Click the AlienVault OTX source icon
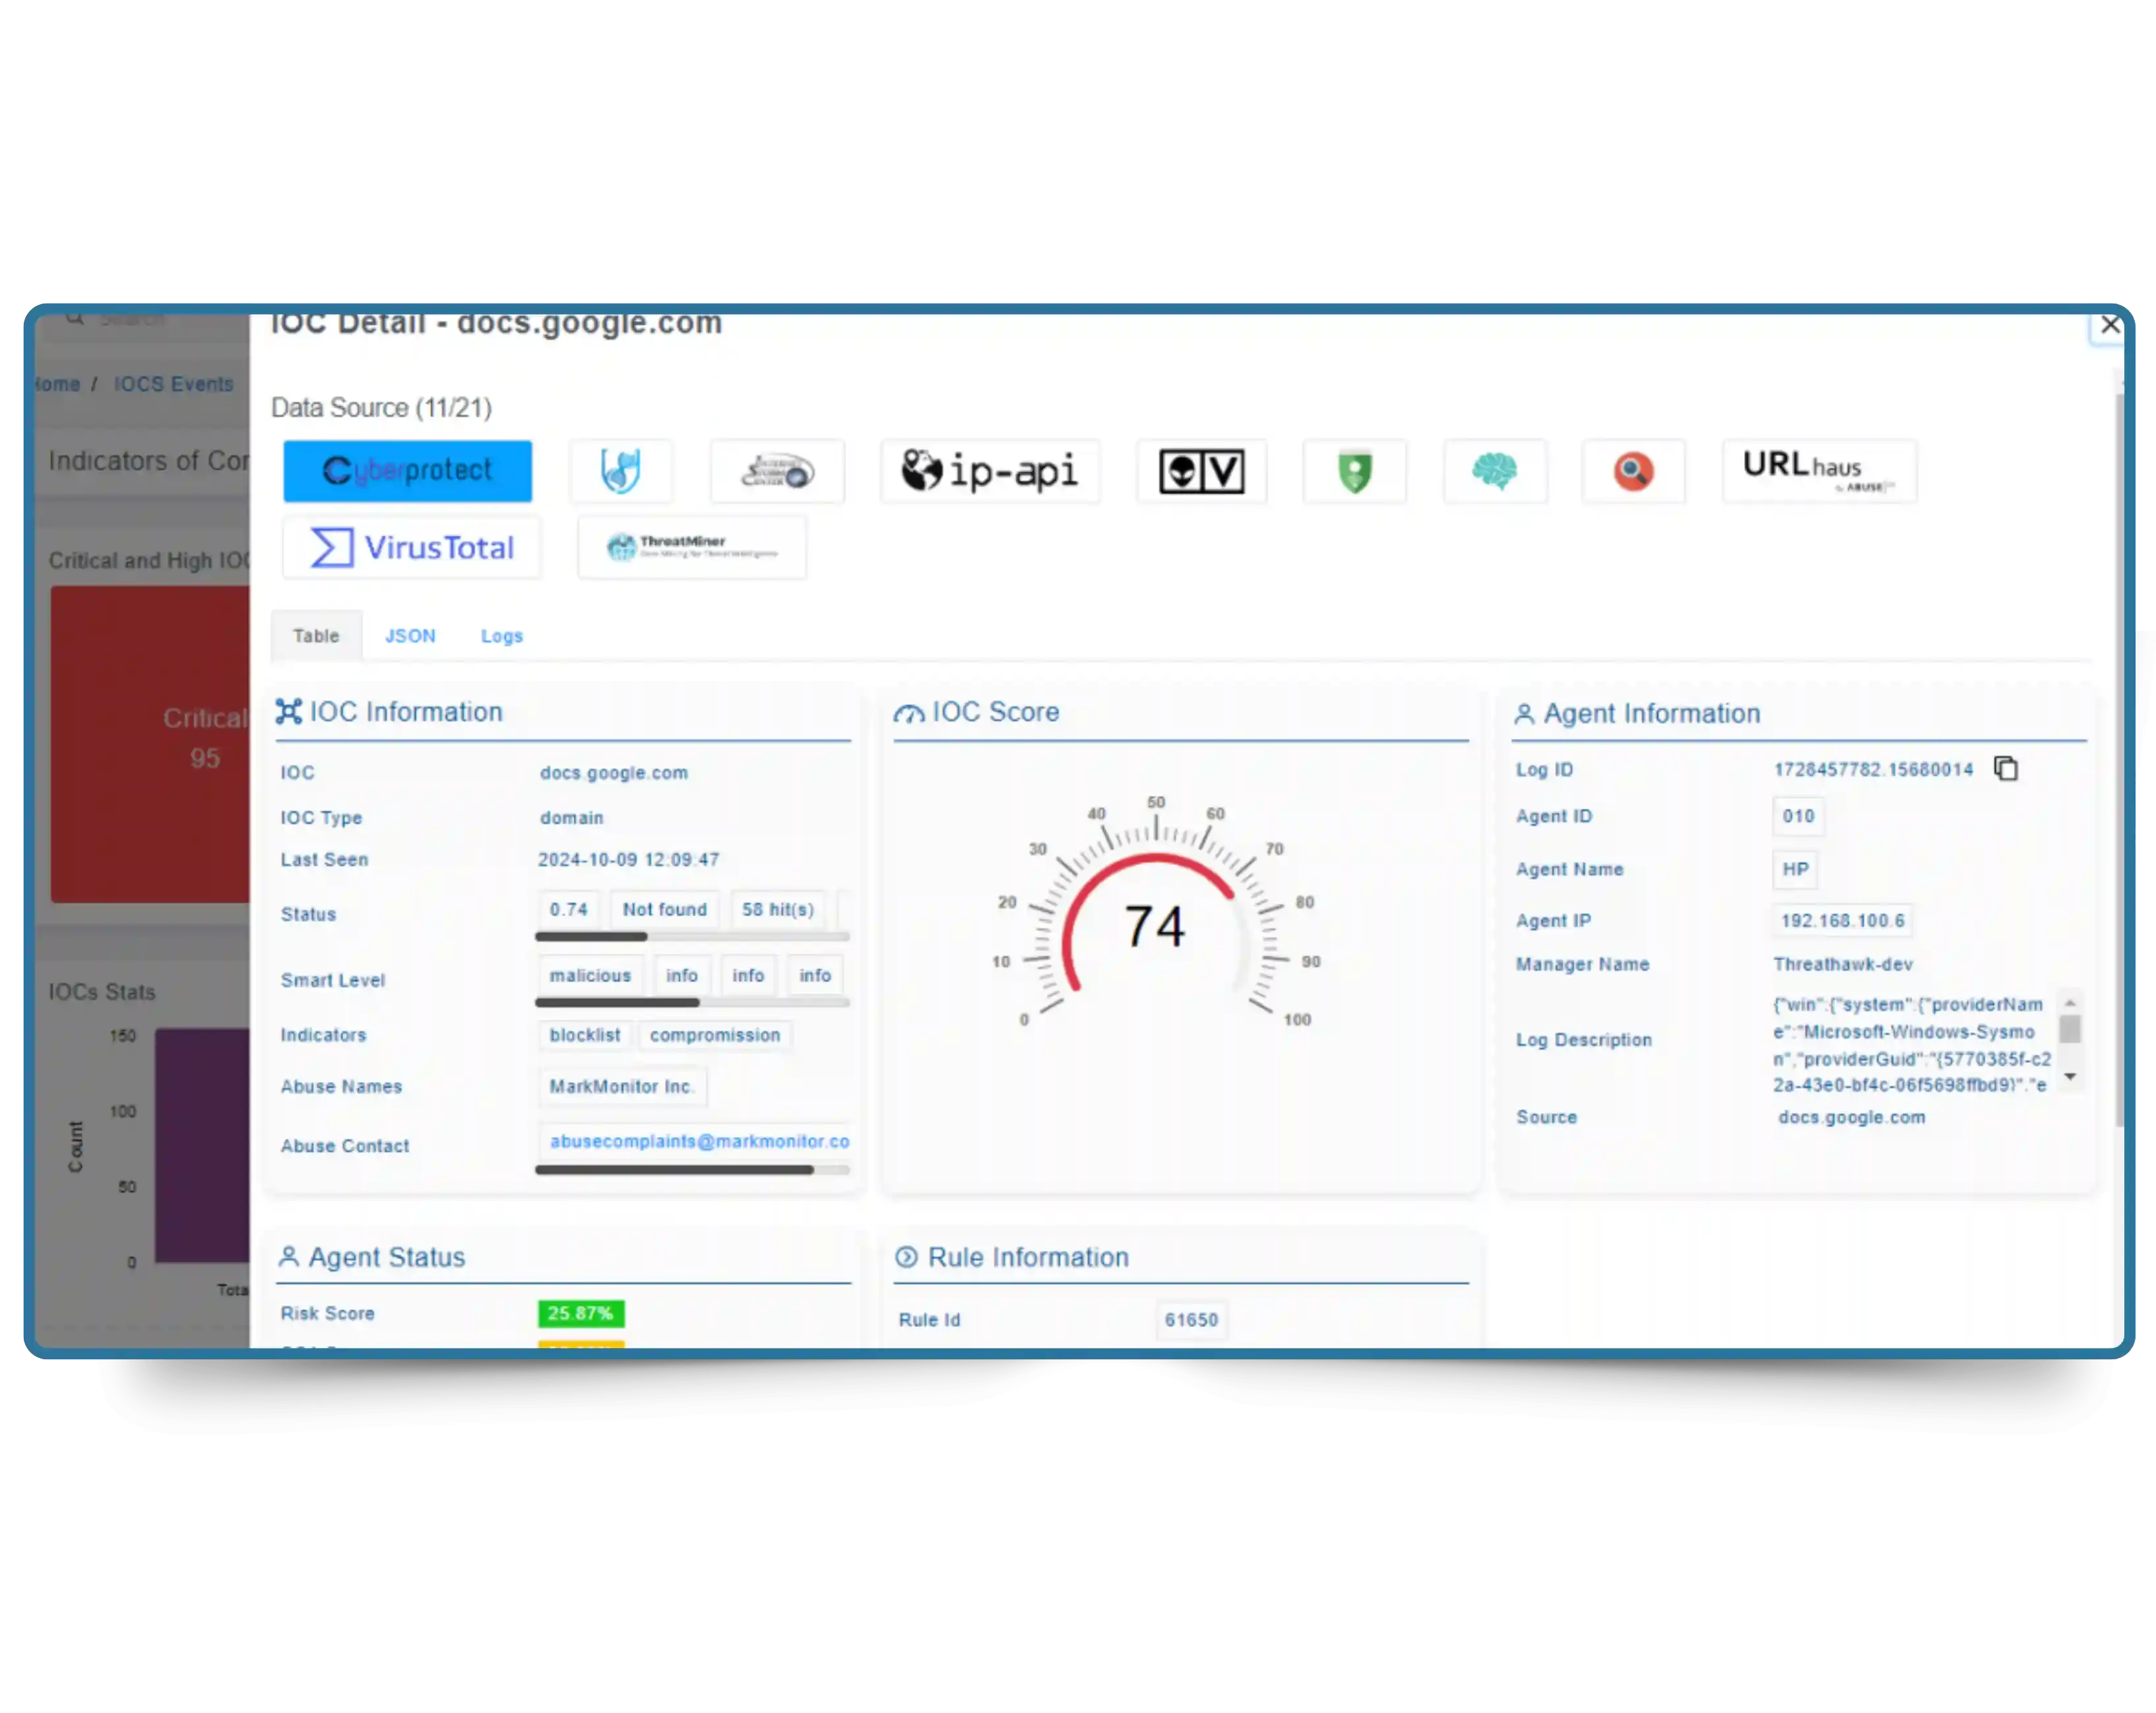Screen dimensions: 2156x1713 pos(1201,471)
